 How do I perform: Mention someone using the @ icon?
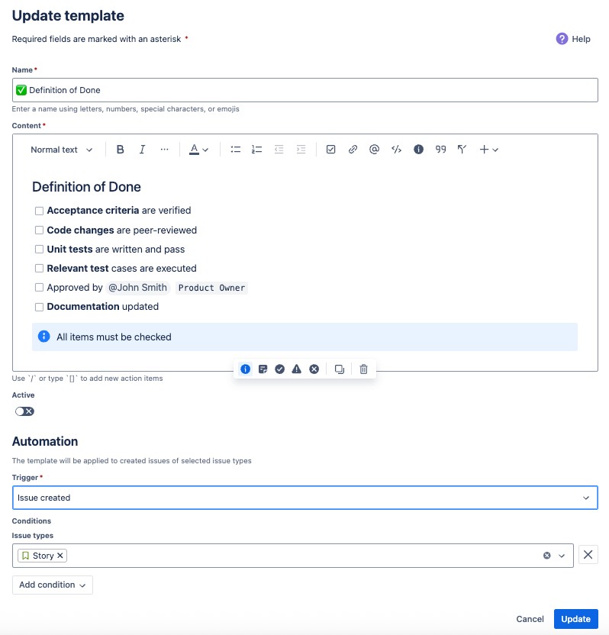(x=374, y=150)
